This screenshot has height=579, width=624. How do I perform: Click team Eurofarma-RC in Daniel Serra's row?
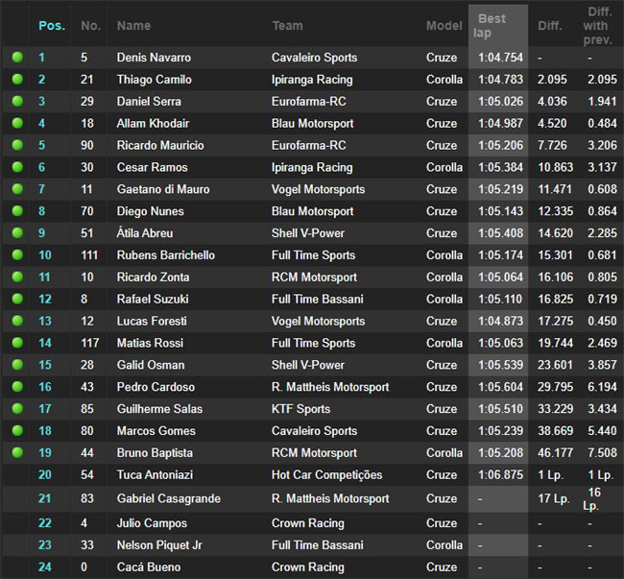[309, 101]
